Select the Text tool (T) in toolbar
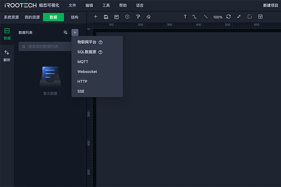 click(x=185, y=17)
